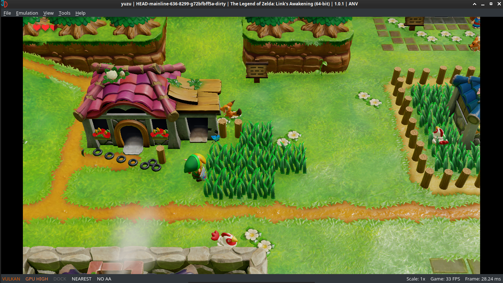Image resolution: width=503 pixels, height=283 pixels.
Task: Click the Scale: 1x status text
Action: tap(416, 279)
